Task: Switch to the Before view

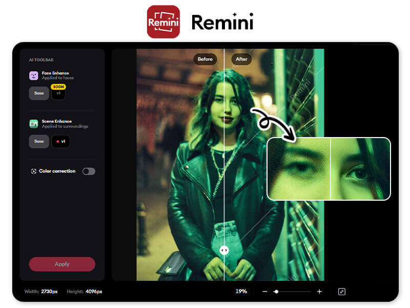Action: click(x=204, y=59)
